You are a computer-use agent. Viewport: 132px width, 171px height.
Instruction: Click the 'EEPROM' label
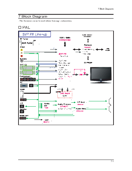(88, 63)
